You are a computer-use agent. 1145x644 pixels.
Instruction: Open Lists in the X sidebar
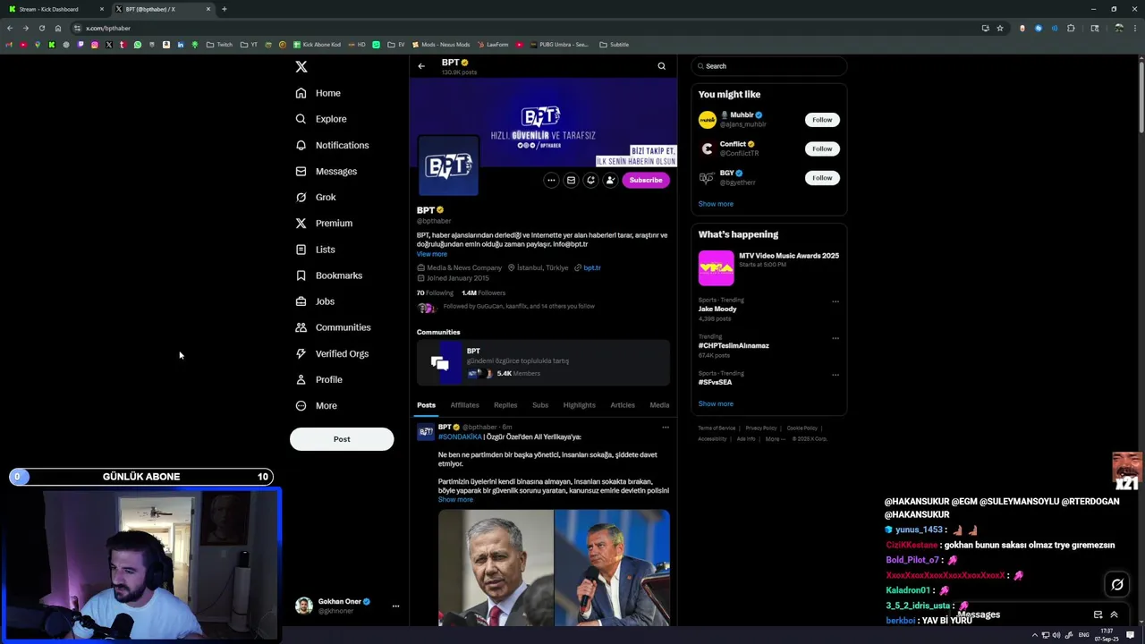click(x=315, y=250)
